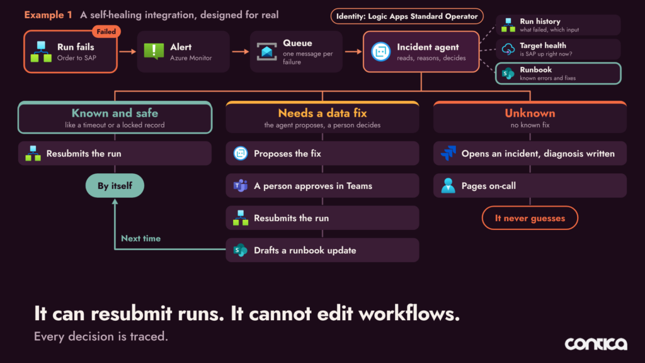The width and height of the screenshot is (645, 363).
Task: Click the Next time arrow label
Action: [x=140, y=239]
